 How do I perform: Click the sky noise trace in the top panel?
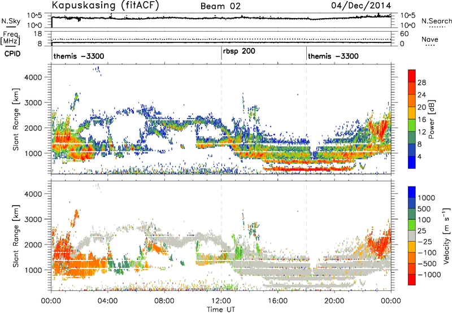pyautogui.click(x=221, y=18)
